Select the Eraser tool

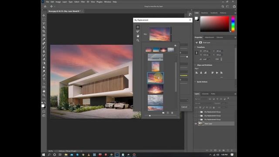[x=44, y=59]
